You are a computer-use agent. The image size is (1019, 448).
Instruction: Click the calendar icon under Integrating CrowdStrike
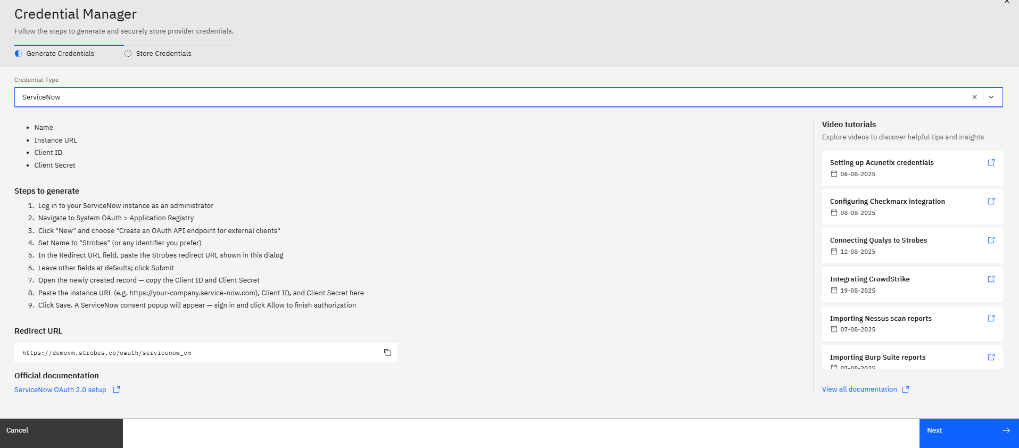click(834, 291)
